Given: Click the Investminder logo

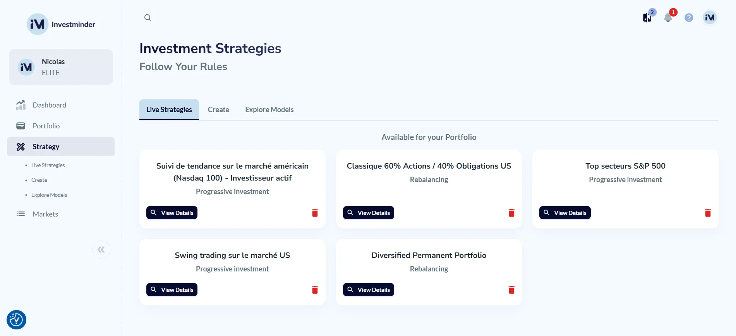Looking at the screenshot, I should coord(61,24).
